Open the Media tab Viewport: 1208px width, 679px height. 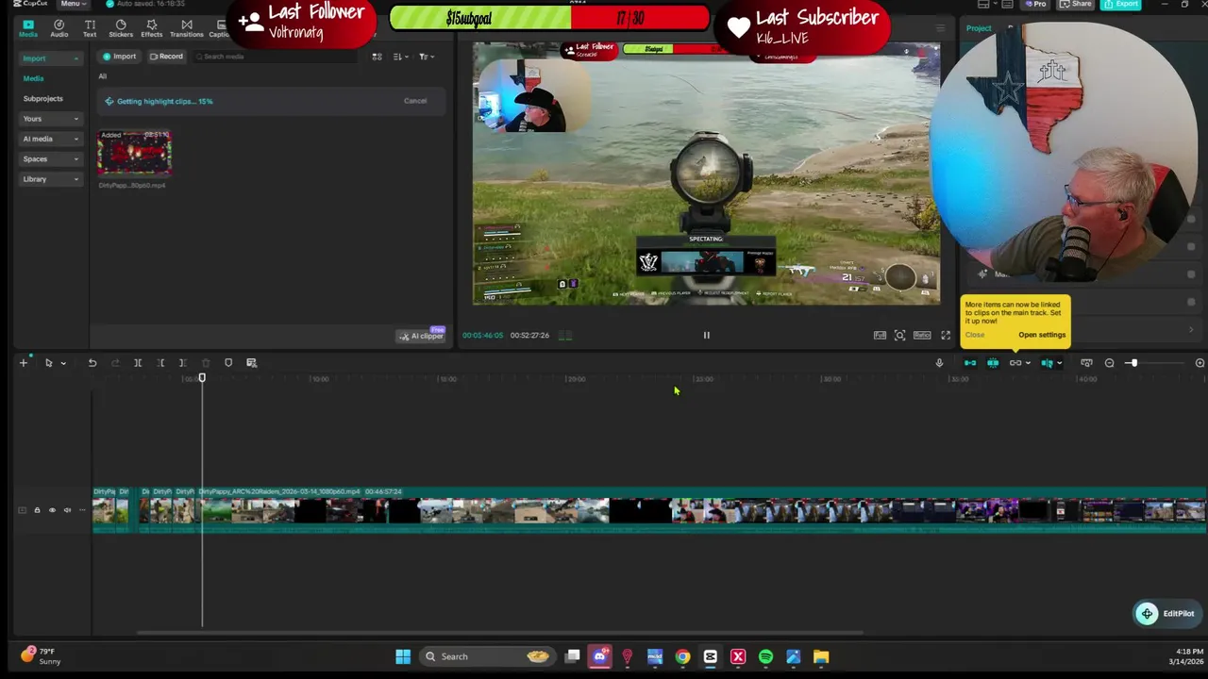[x=27, y=28]
